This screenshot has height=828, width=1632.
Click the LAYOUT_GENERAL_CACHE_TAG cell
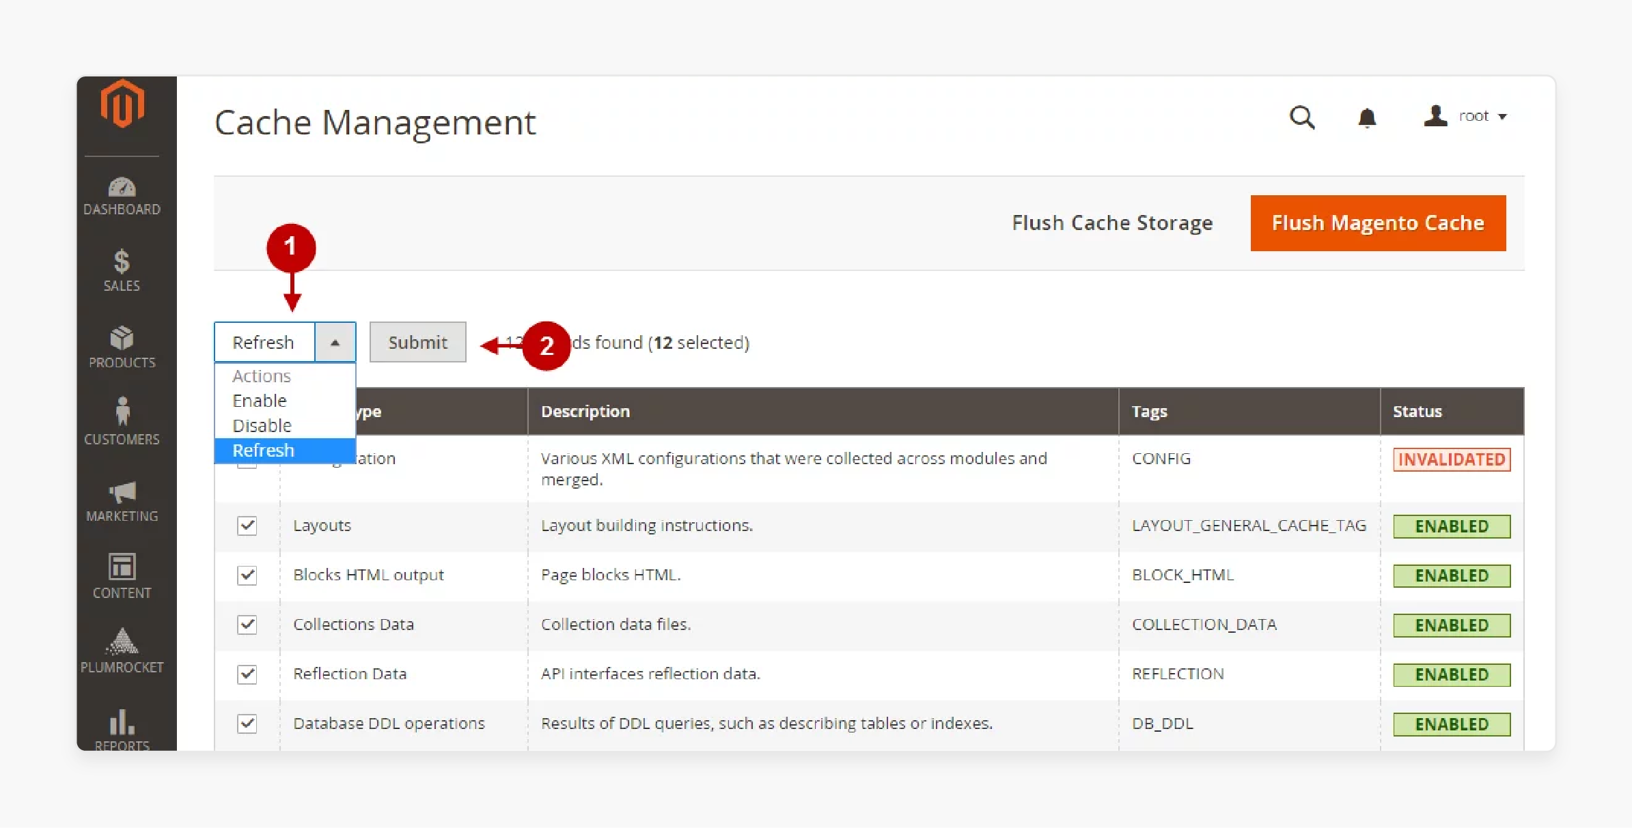pyautogui.click(x=1249, y=526)
